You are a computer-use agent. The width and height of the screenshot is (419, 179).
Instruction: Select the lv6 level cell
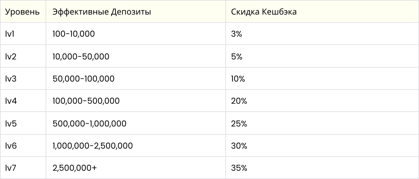coord(23,145)
